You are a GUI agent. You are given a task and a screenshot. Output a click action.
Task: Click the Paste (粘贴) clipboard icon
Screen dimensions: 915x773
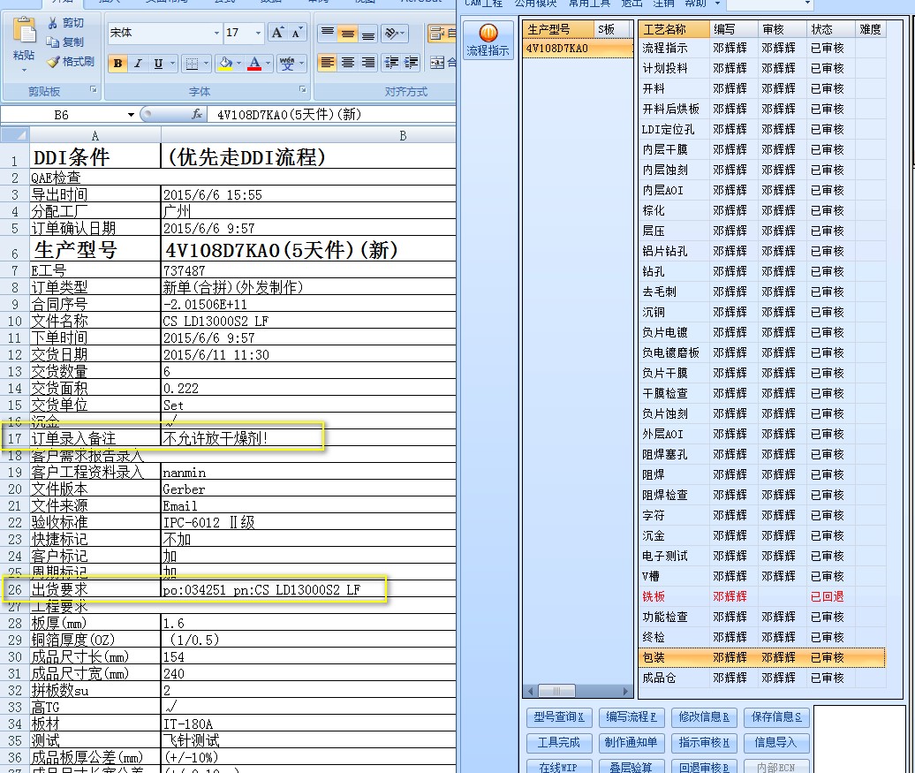(24, 30)
